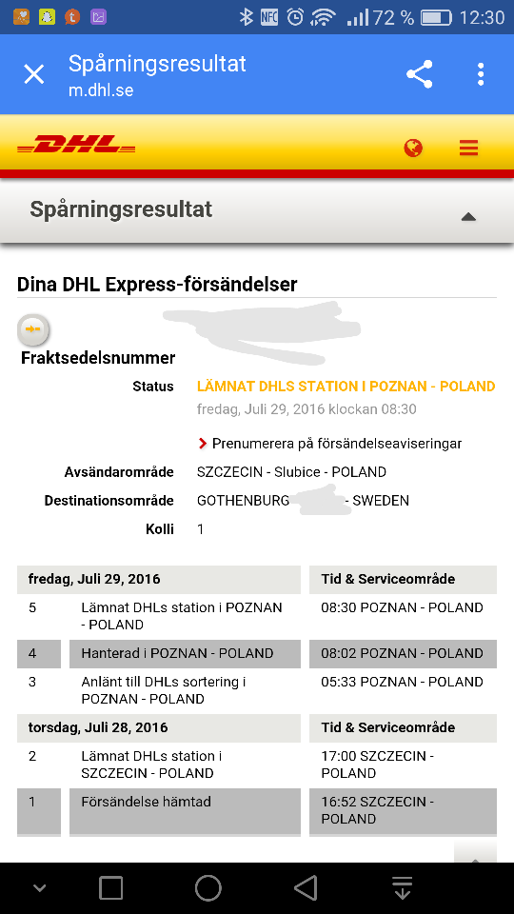Open the three-dot overflow menu
The height and width of the screenshot is (914, 514).
click(x=481, y=74)
